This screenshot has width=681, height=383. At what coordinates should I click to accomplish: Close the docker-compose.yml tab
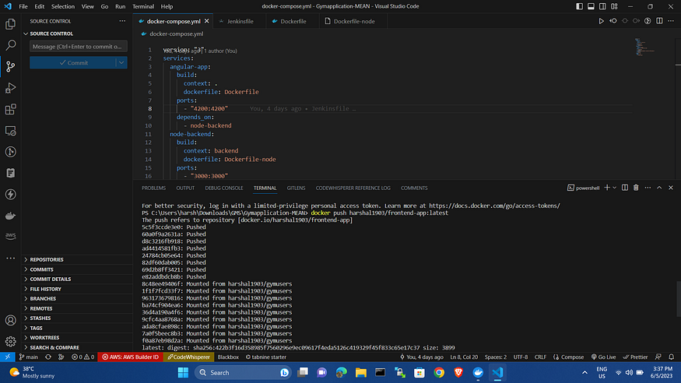click(x=207, y=21)
